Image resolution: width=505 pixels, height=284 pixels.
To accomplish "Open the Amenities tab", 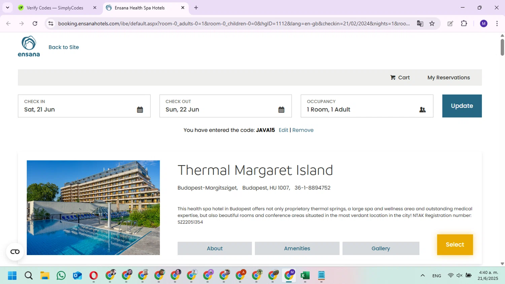I will coord(297,248).
